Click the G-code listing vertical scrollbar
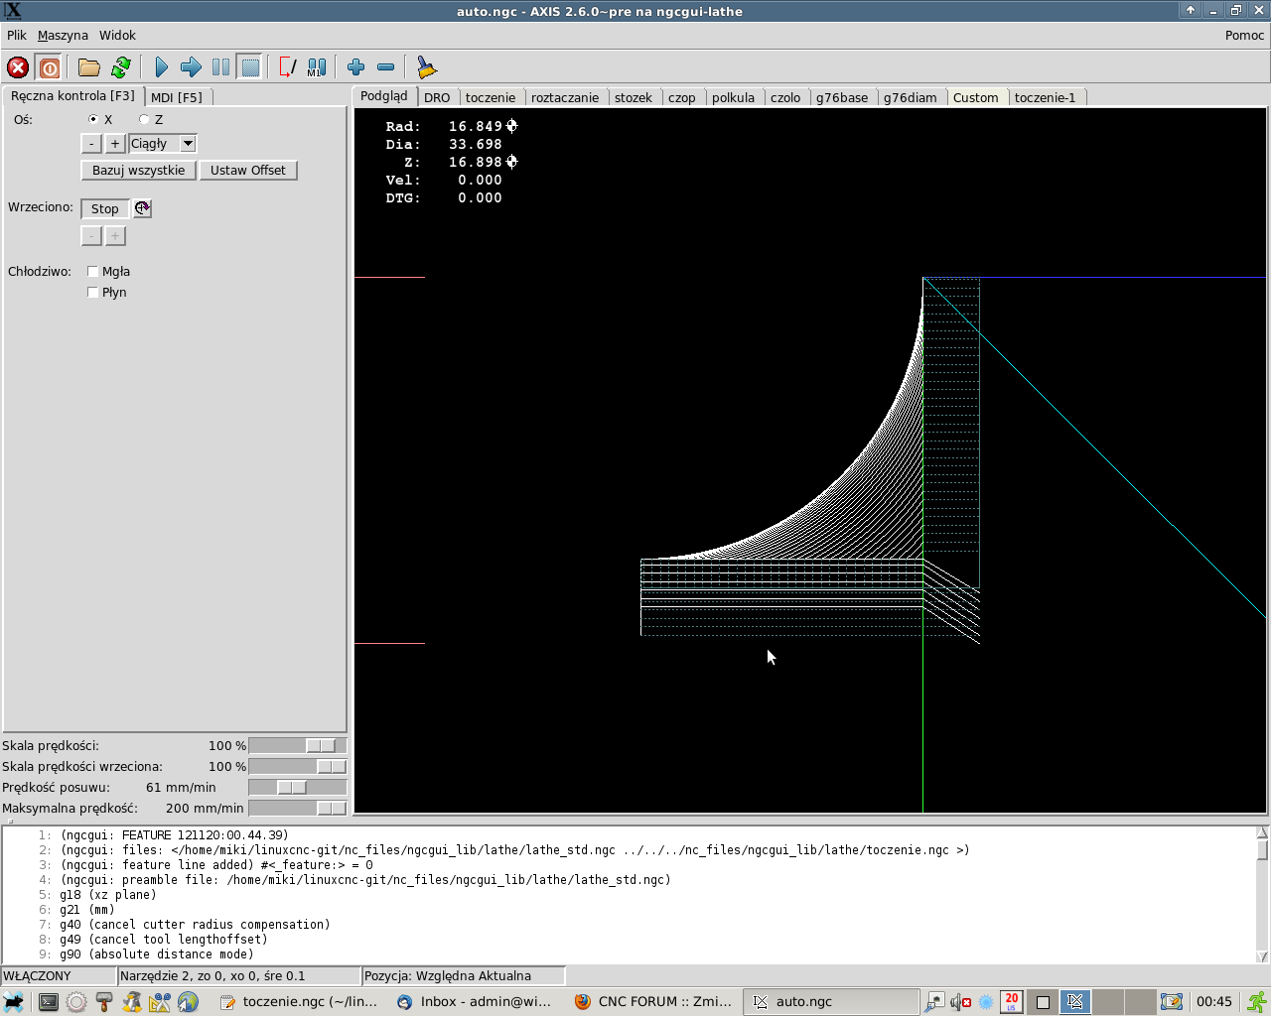Image resolution: width=1271 pixels, height=1016 pixels. coord(1262,895)
